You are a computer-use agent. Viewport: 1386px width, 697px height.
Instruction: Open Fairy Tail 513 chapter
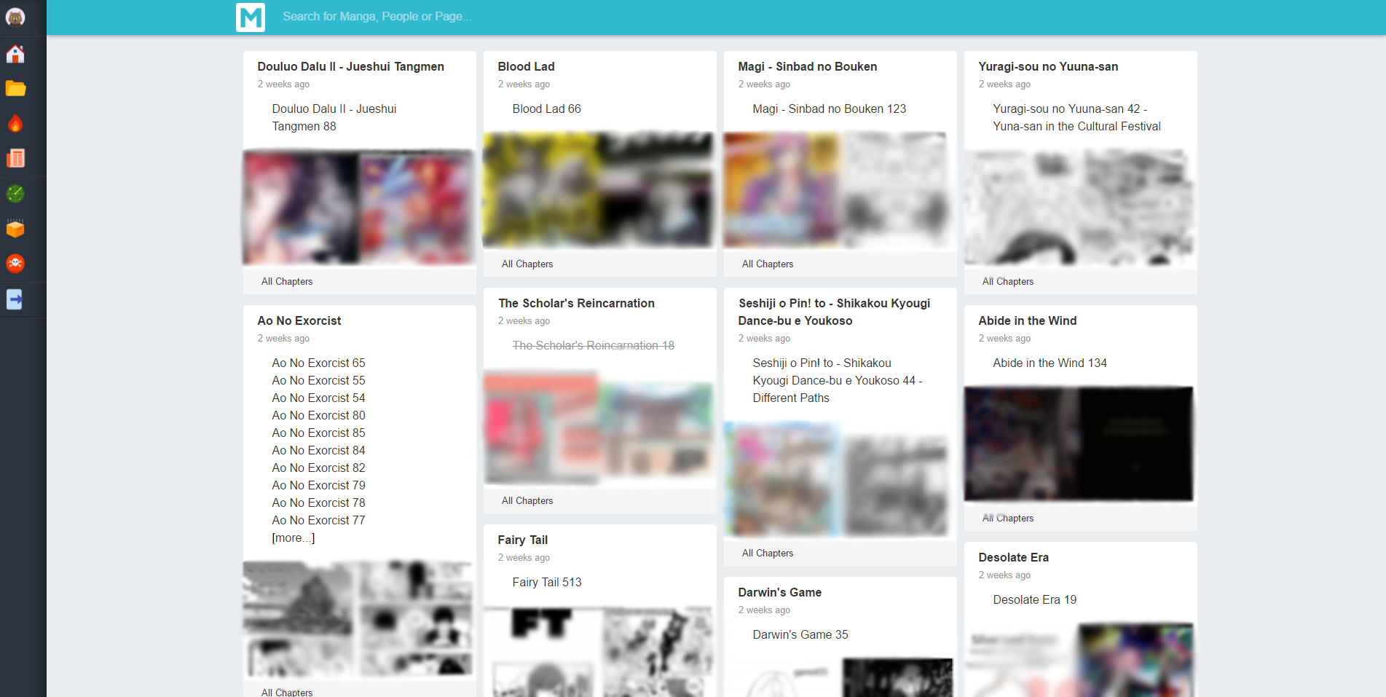[x=546, y=582]
